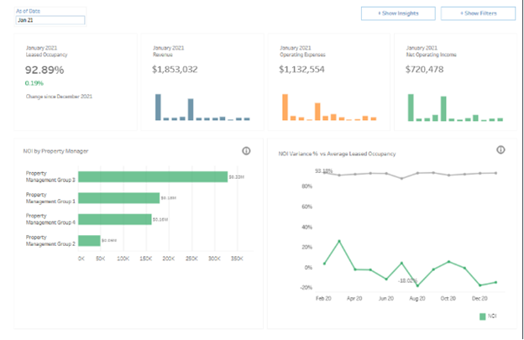524x340 pixels.
Task: Click the tallest blue Revenue bar
Action: [159, 107]
